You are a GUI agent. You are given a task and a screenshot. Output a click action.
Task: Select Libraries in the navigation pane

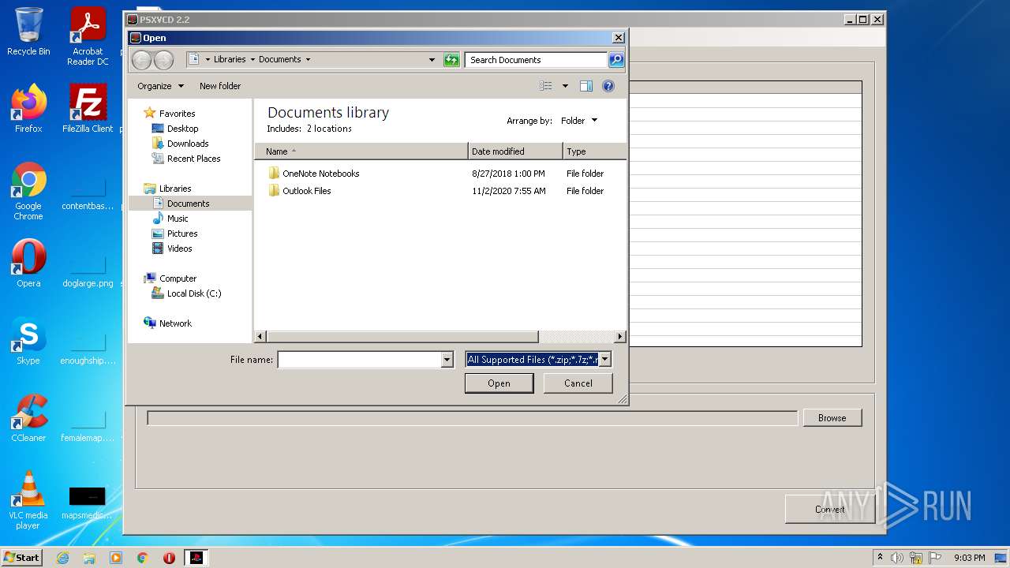coord(175,189)
